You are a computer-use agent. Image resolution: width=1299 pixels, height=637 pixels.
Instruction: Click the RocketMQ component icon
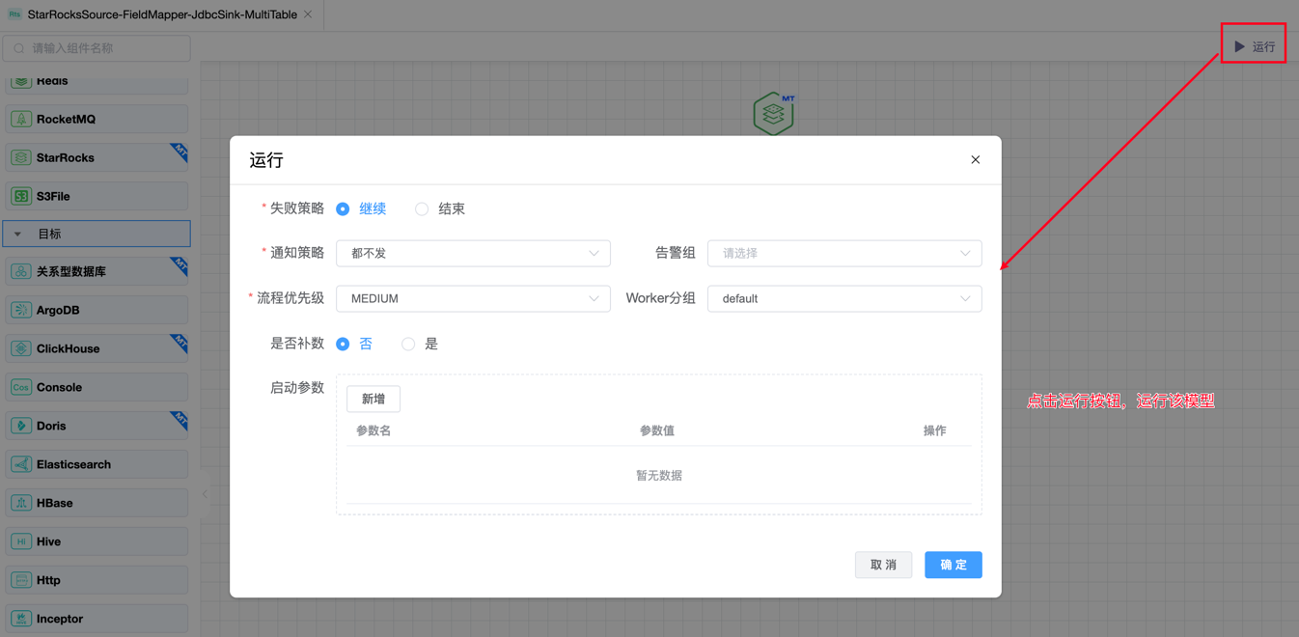(x=21, y=119)
